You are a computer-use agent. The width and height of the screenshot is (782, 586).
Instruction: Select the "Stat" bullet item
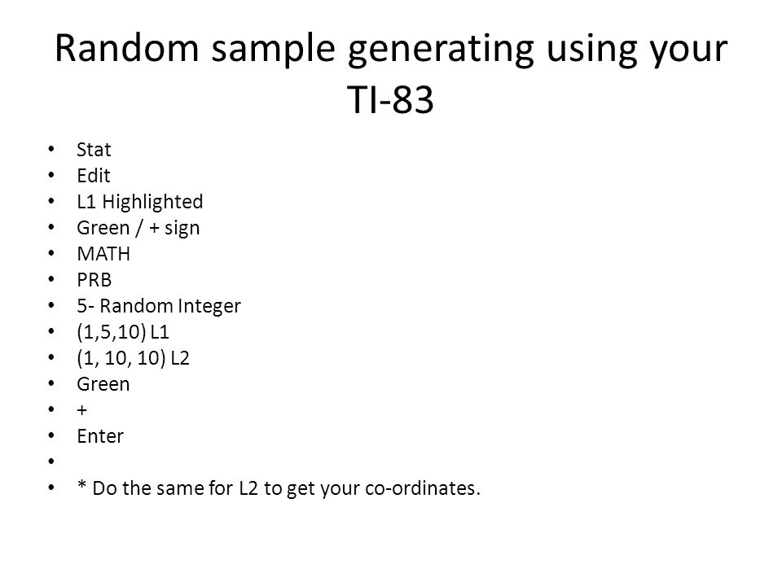[x=94, y=150]
